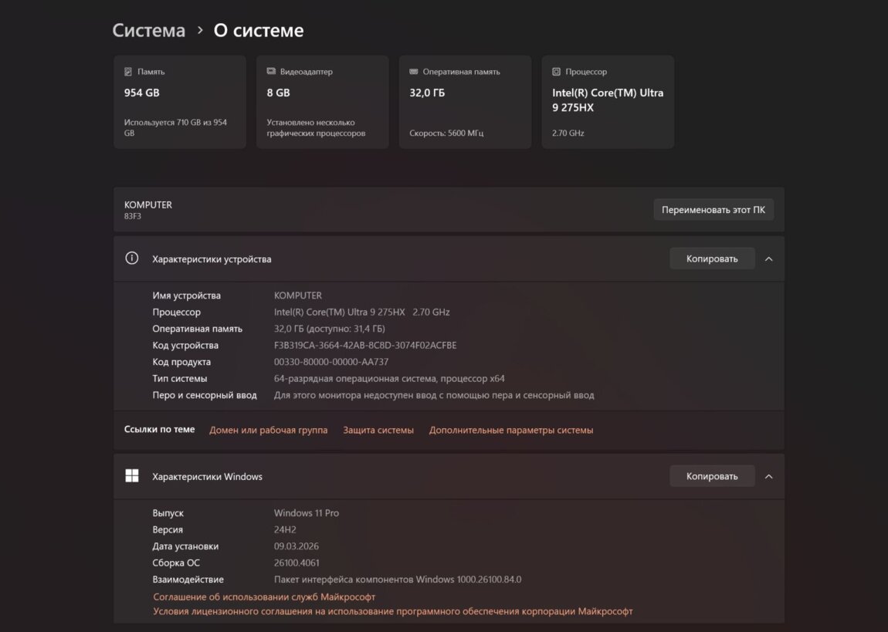Click the Видеоадаптер graphics card icon

click(271, 72)
